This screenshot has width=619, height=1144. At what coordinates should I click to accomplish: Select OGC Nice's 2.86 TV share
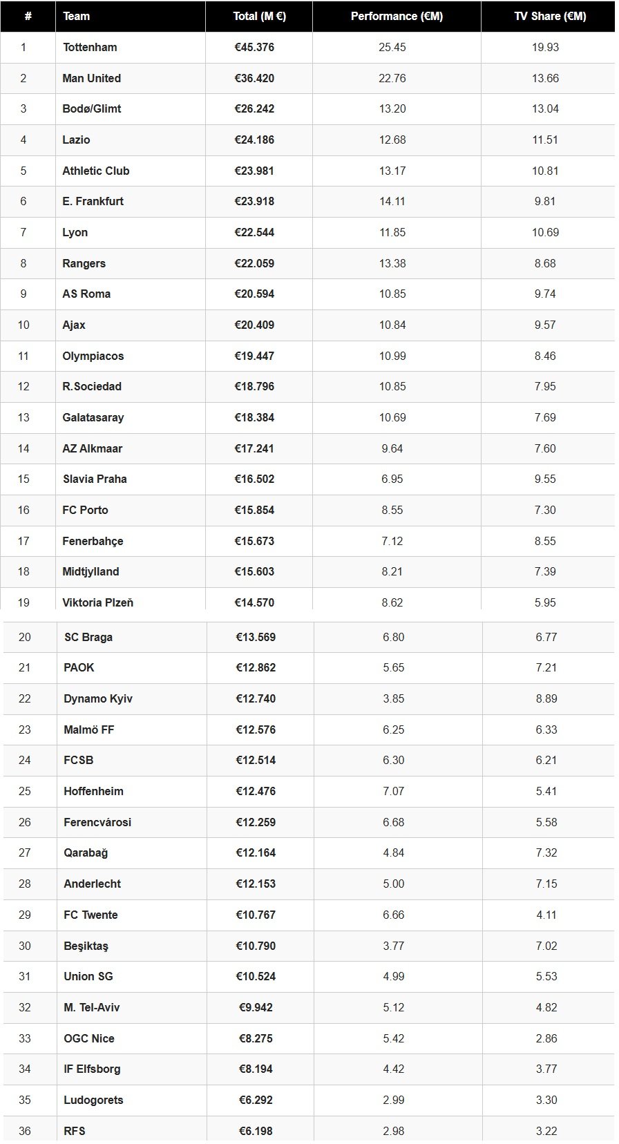click(x=546, y=1038)
